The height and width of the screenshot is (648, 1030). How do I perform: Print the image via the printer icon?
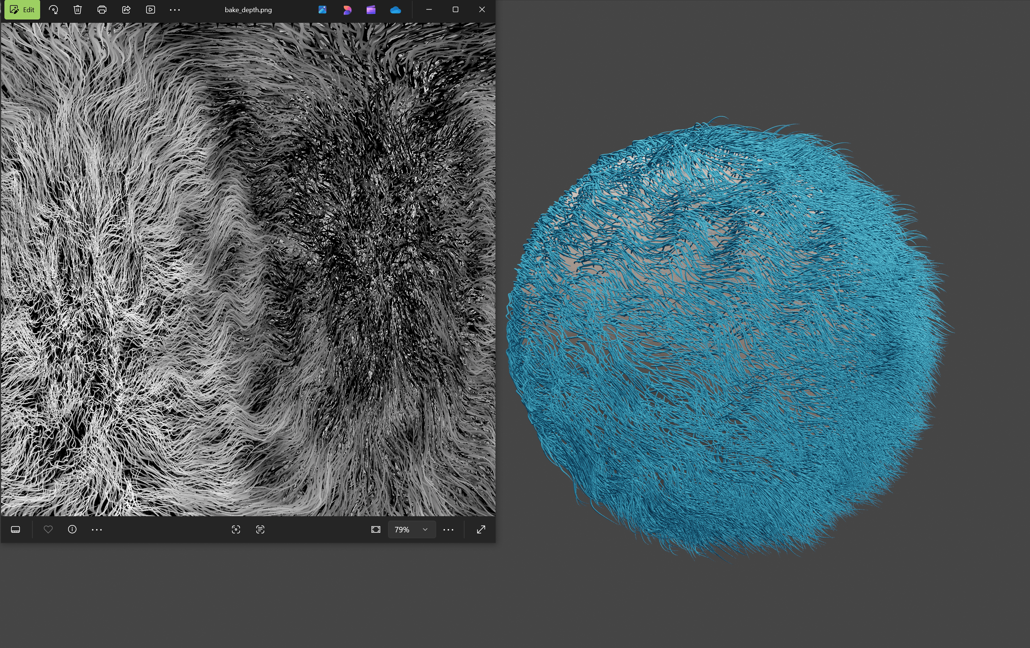click(102, 10)
